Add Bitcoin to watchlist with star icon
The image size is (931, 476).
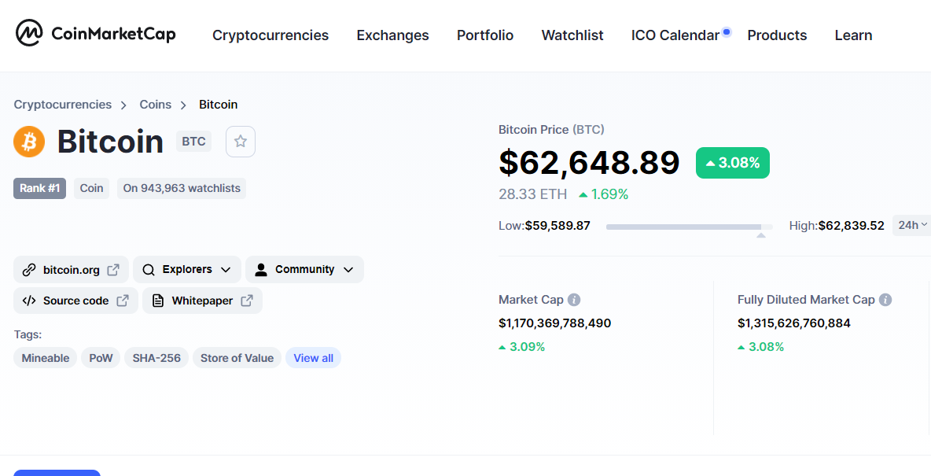tap(241, 142)
